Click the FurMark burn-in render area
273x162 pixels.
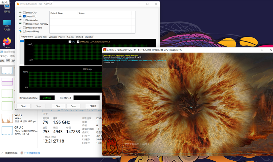pos(187,104)
